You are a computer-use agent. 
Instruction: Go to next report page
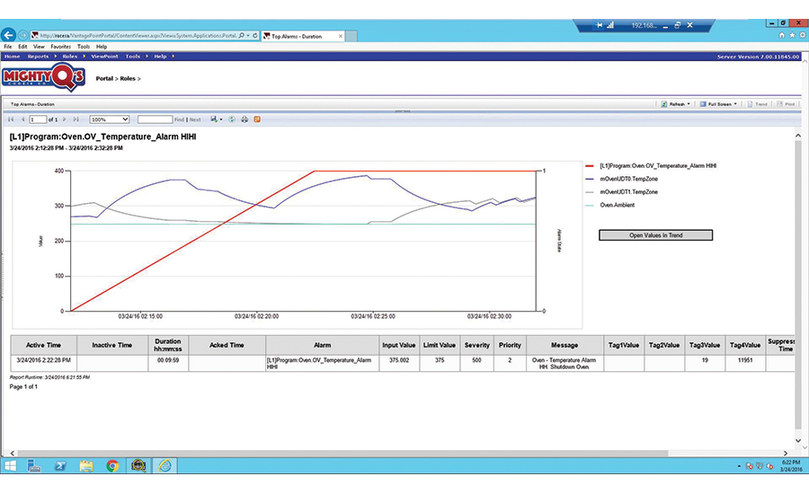(x=63, y=119)
